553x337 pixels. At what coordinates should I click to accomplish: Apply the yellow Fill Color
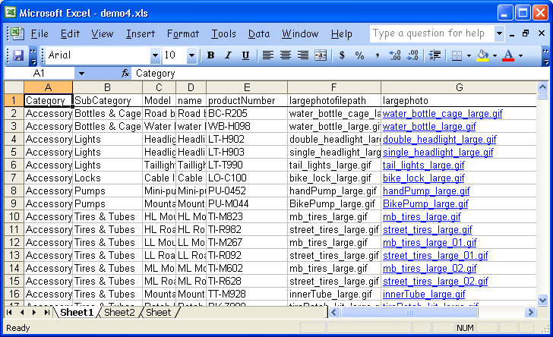pos(482,55)
